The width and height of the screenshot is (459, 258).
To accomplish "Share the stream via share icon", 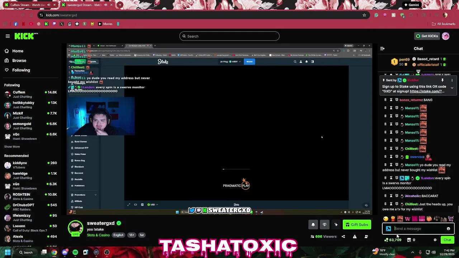I will pyautogui.click(x=343, y=236).
